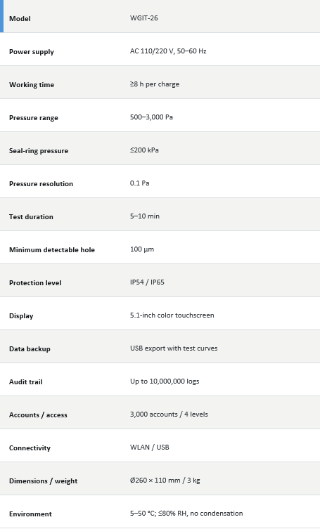Select the 100 µm minimum hole value
This screenshot has width=320, height=529.
point(142,249)
